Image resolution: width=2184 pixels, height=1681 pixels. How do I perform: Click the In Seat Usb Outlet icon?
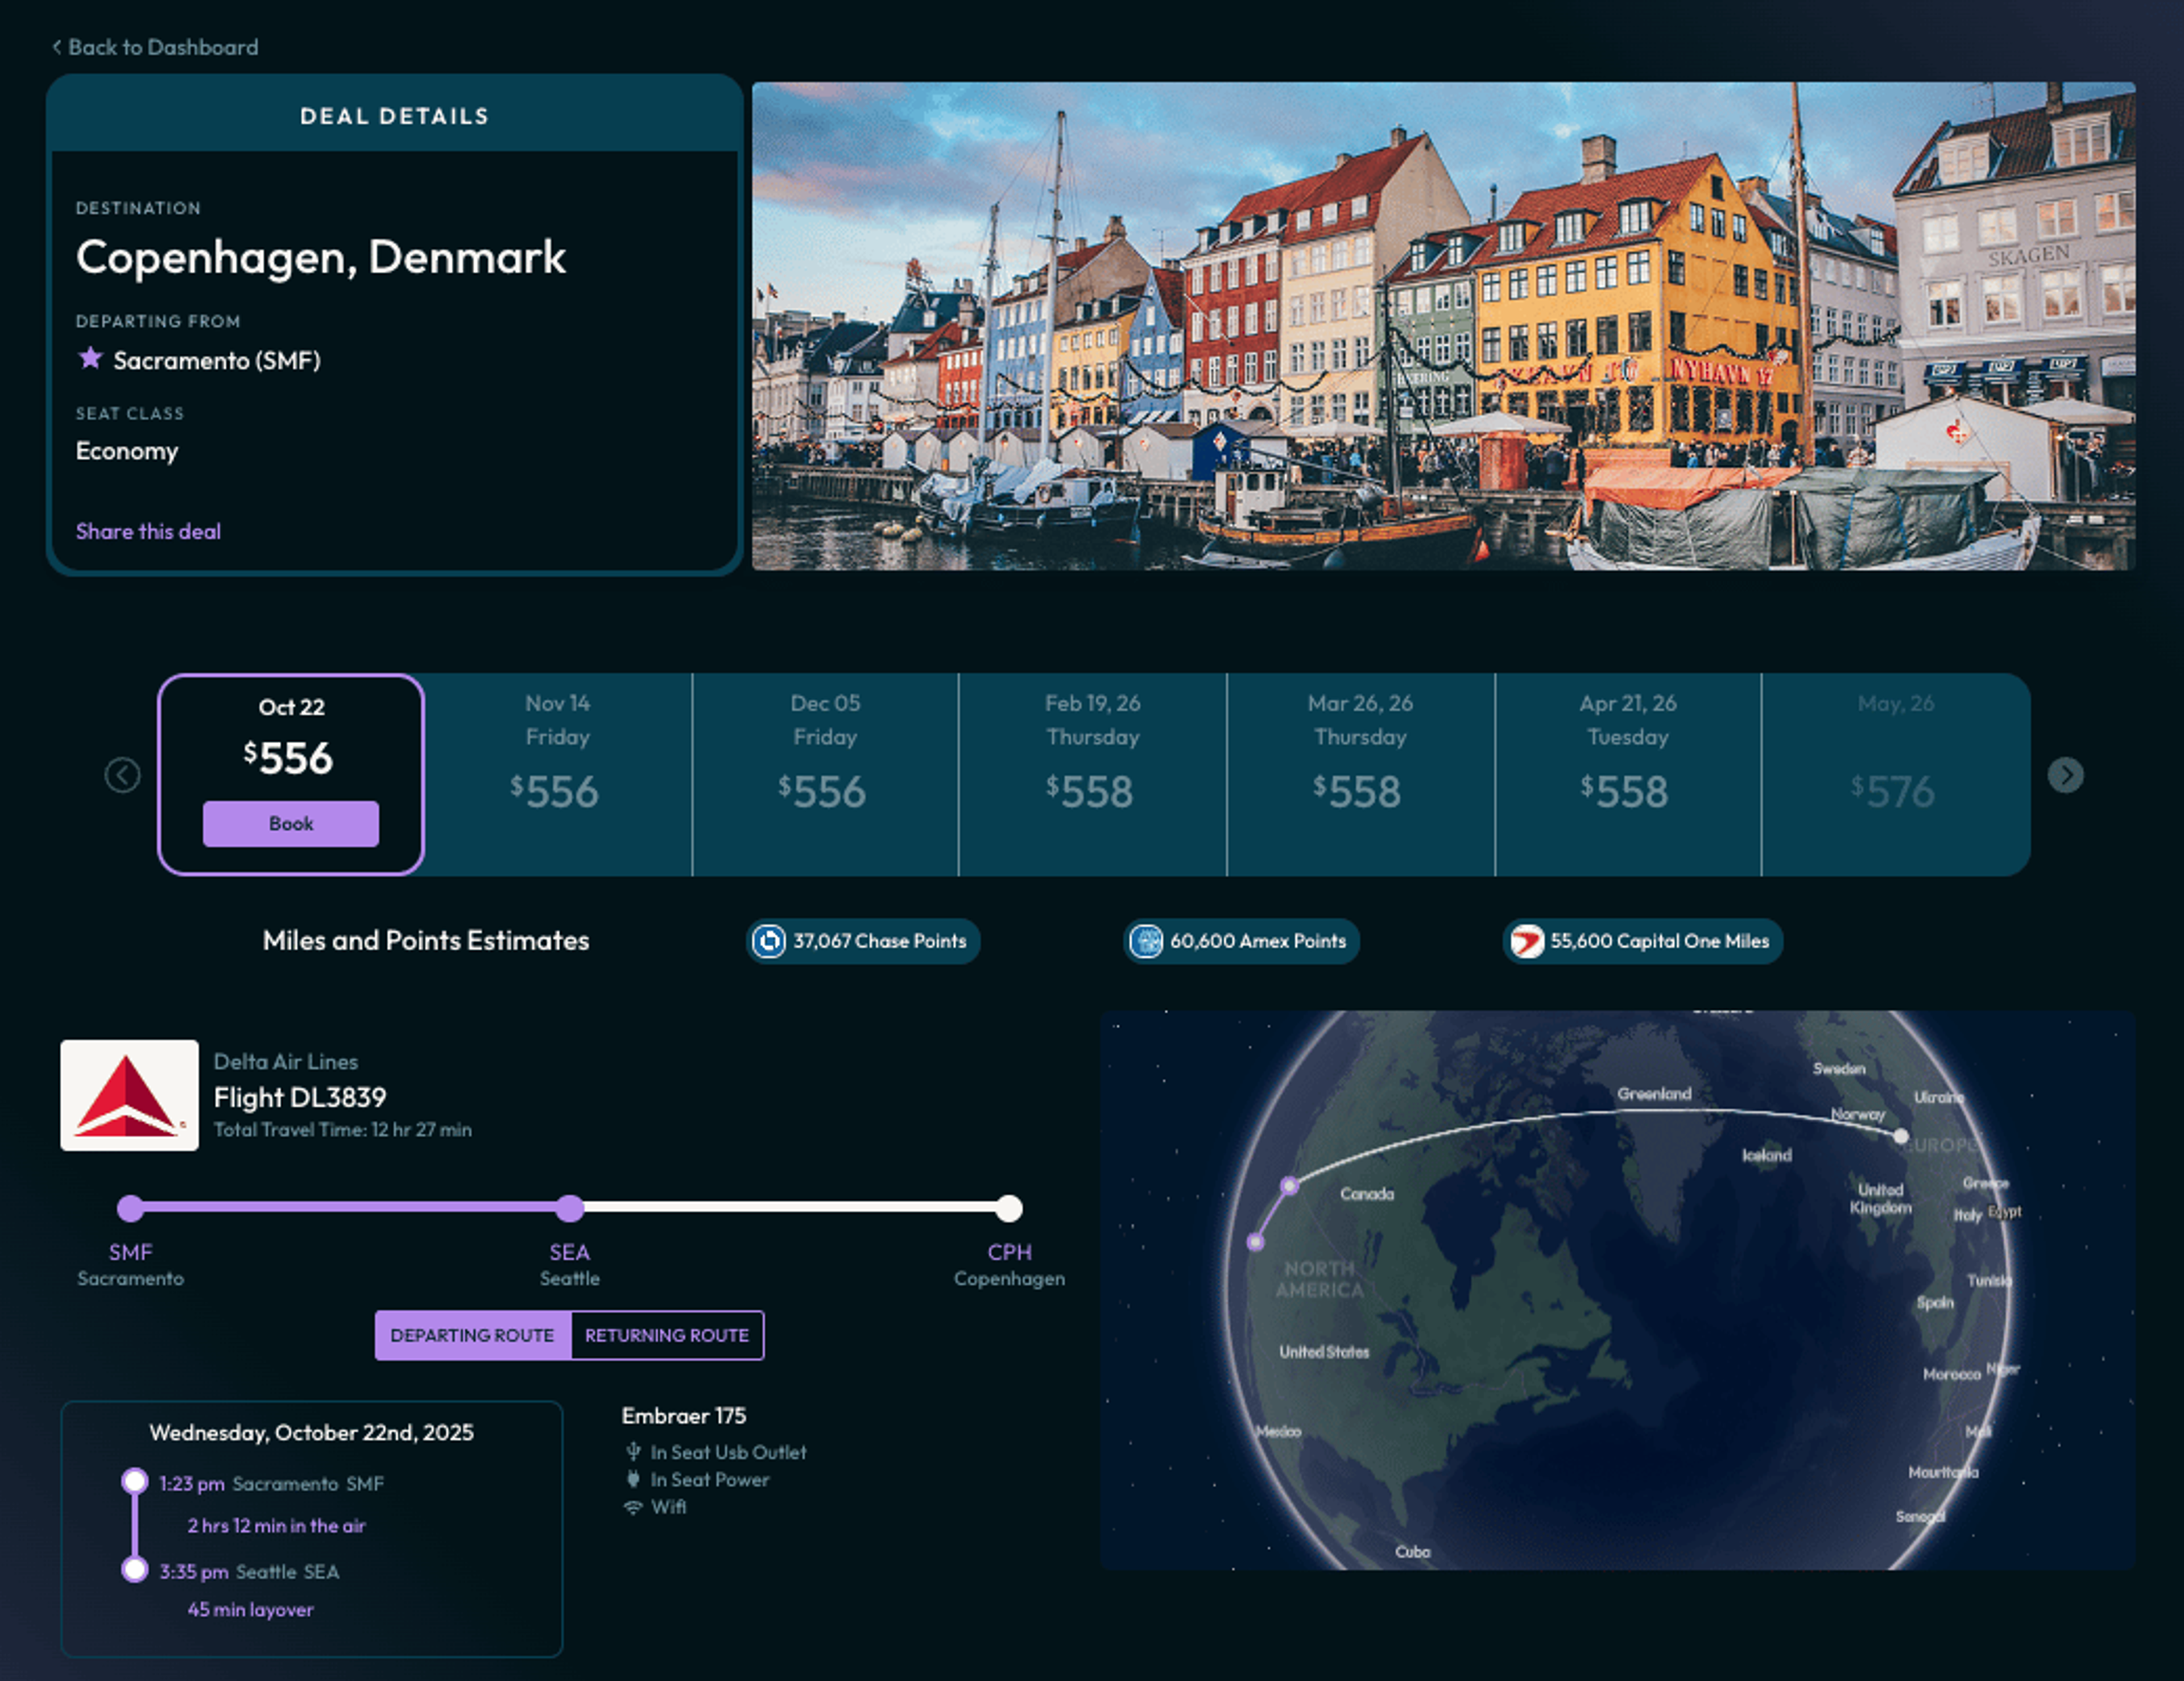tap(633, 1451)
